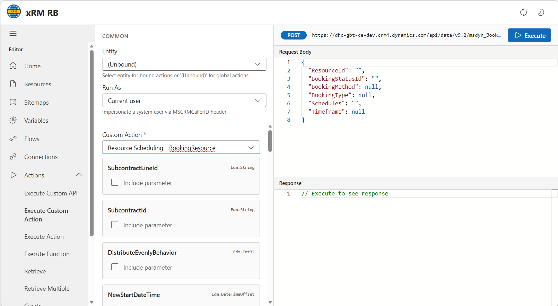This screenshot has width=558, height=306.
Task: Click the hamburger menu icon
Action: point(13,33)
